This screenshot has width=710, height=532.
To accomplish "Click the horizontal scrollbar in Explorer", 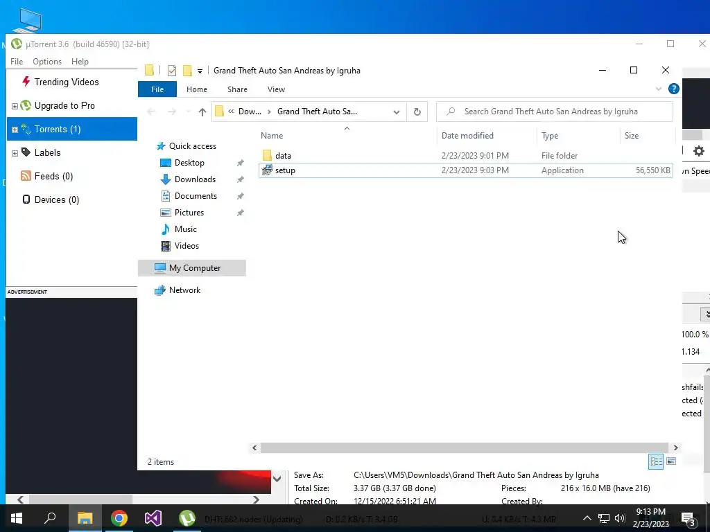I will coord(464,448).
